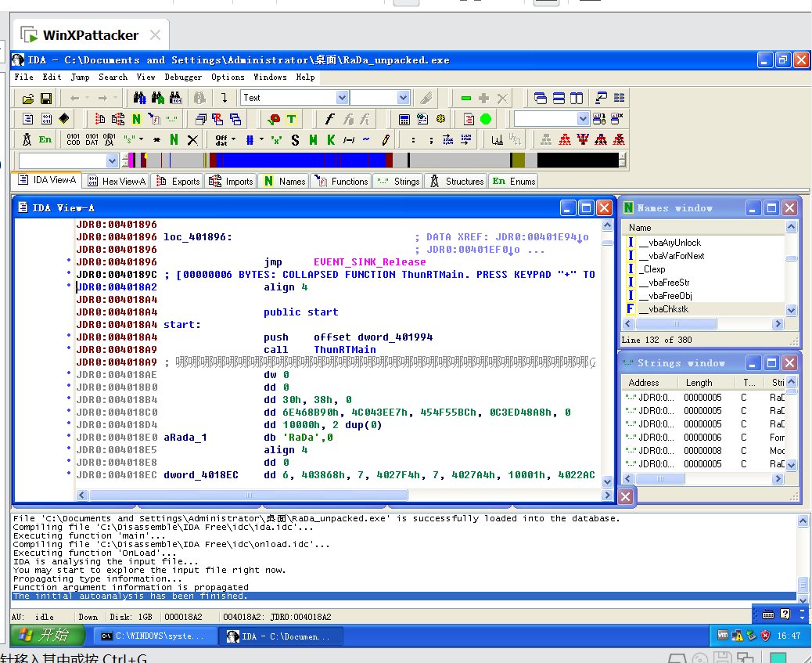Click the Jump back arrow icon
812x663 pixels.
coord(74,99)
